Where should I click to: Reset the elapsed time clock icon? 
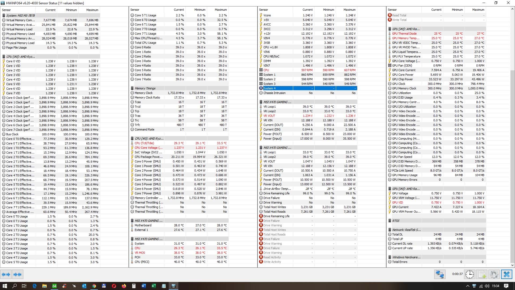470,274
